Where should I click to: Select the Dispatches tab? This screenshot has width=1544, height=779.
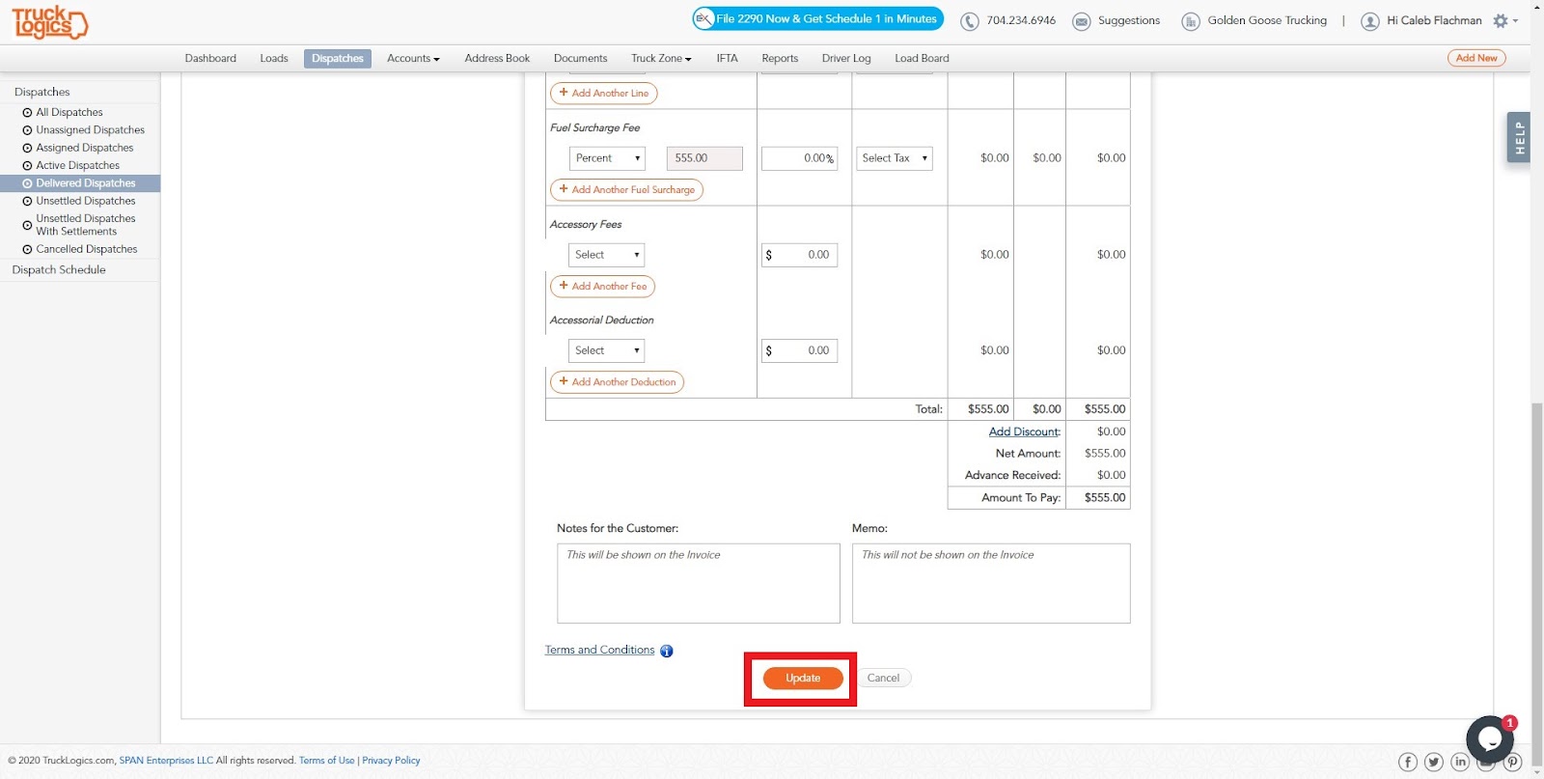pos(338,58)
